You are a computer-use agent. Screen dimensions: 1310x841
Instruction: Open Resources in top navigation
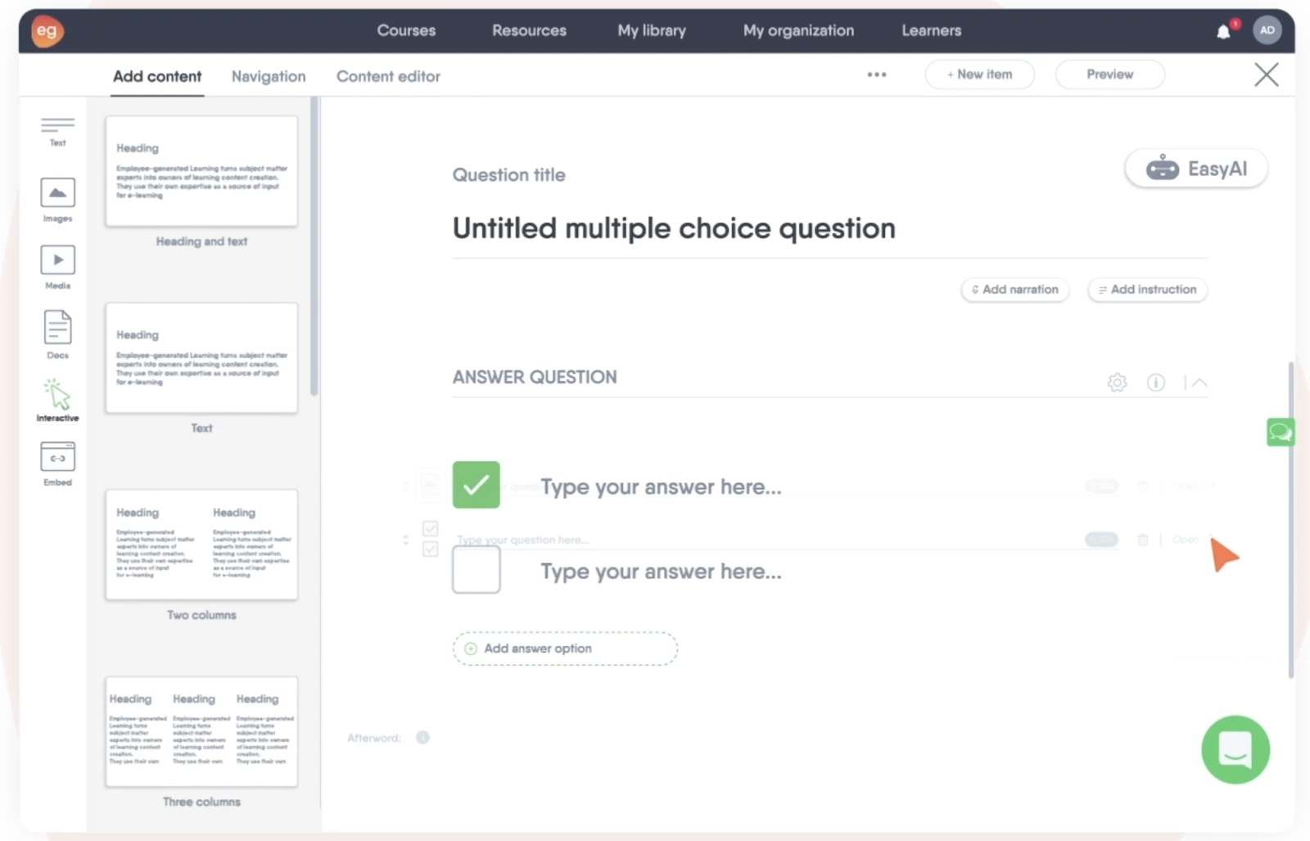(529, 30)
